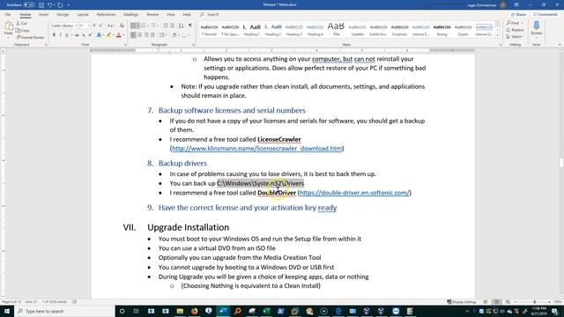The image size is (564, 317).
Task: Click the Windows Start button
Action: coord(7,311)
